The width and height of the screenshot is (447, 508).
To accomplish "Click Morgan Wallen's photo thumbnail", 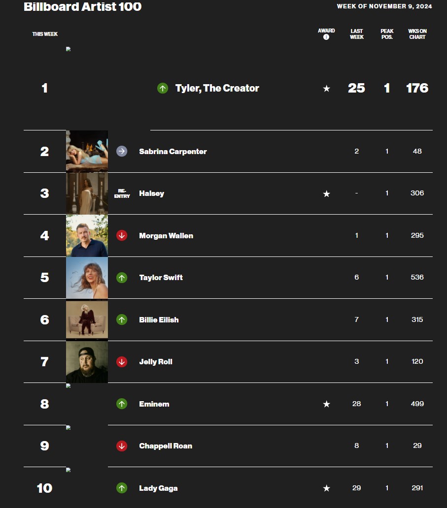I will pos(87,235).
